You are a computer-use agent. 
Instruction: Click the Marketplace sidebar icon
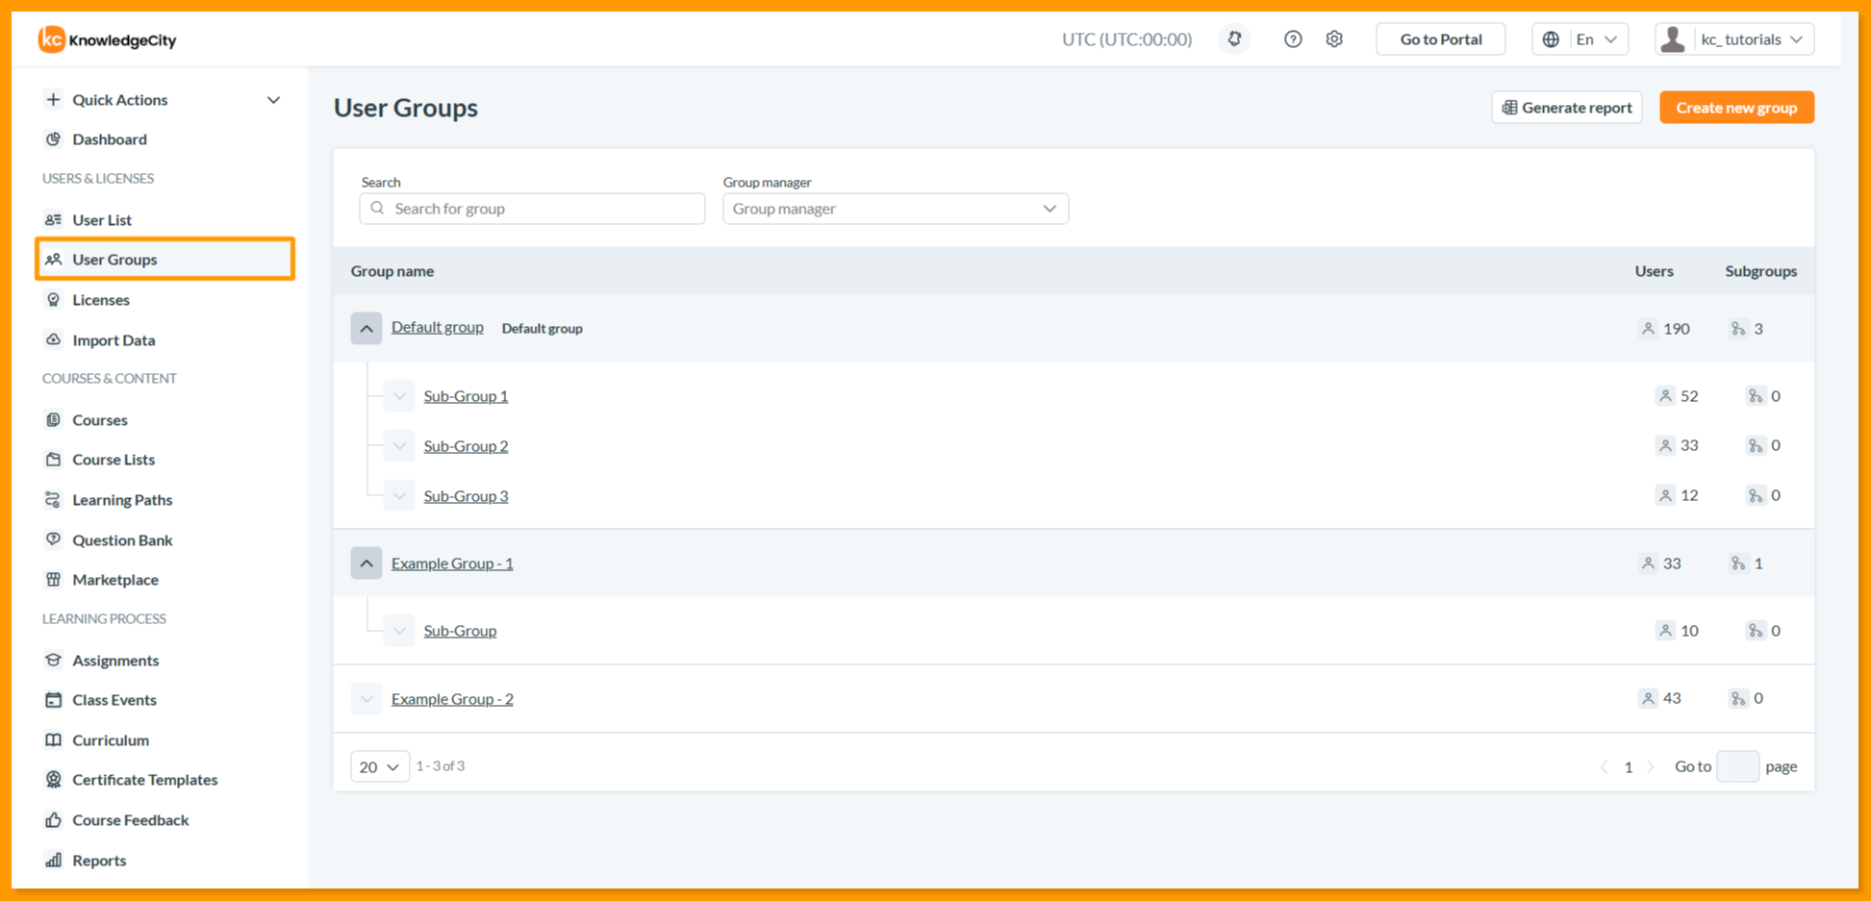pos(54,580)
